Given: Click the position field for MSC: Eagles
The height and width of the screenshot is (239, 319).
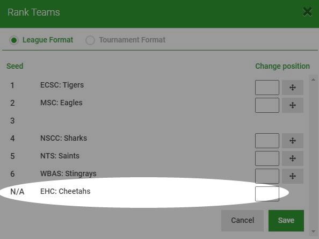Looking at the screenshot, I should pyautogui.click(x=267, y=105).
